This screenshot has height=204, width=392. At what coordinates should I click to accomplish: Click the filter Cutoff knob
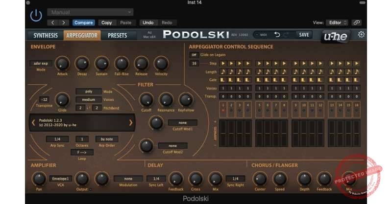pos(145,99)
